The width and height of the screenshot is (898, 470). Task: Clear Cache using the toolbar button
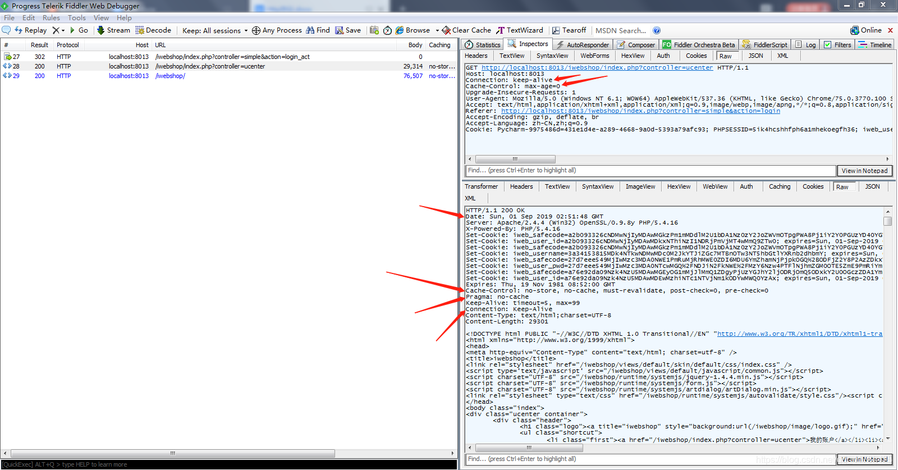466,30
